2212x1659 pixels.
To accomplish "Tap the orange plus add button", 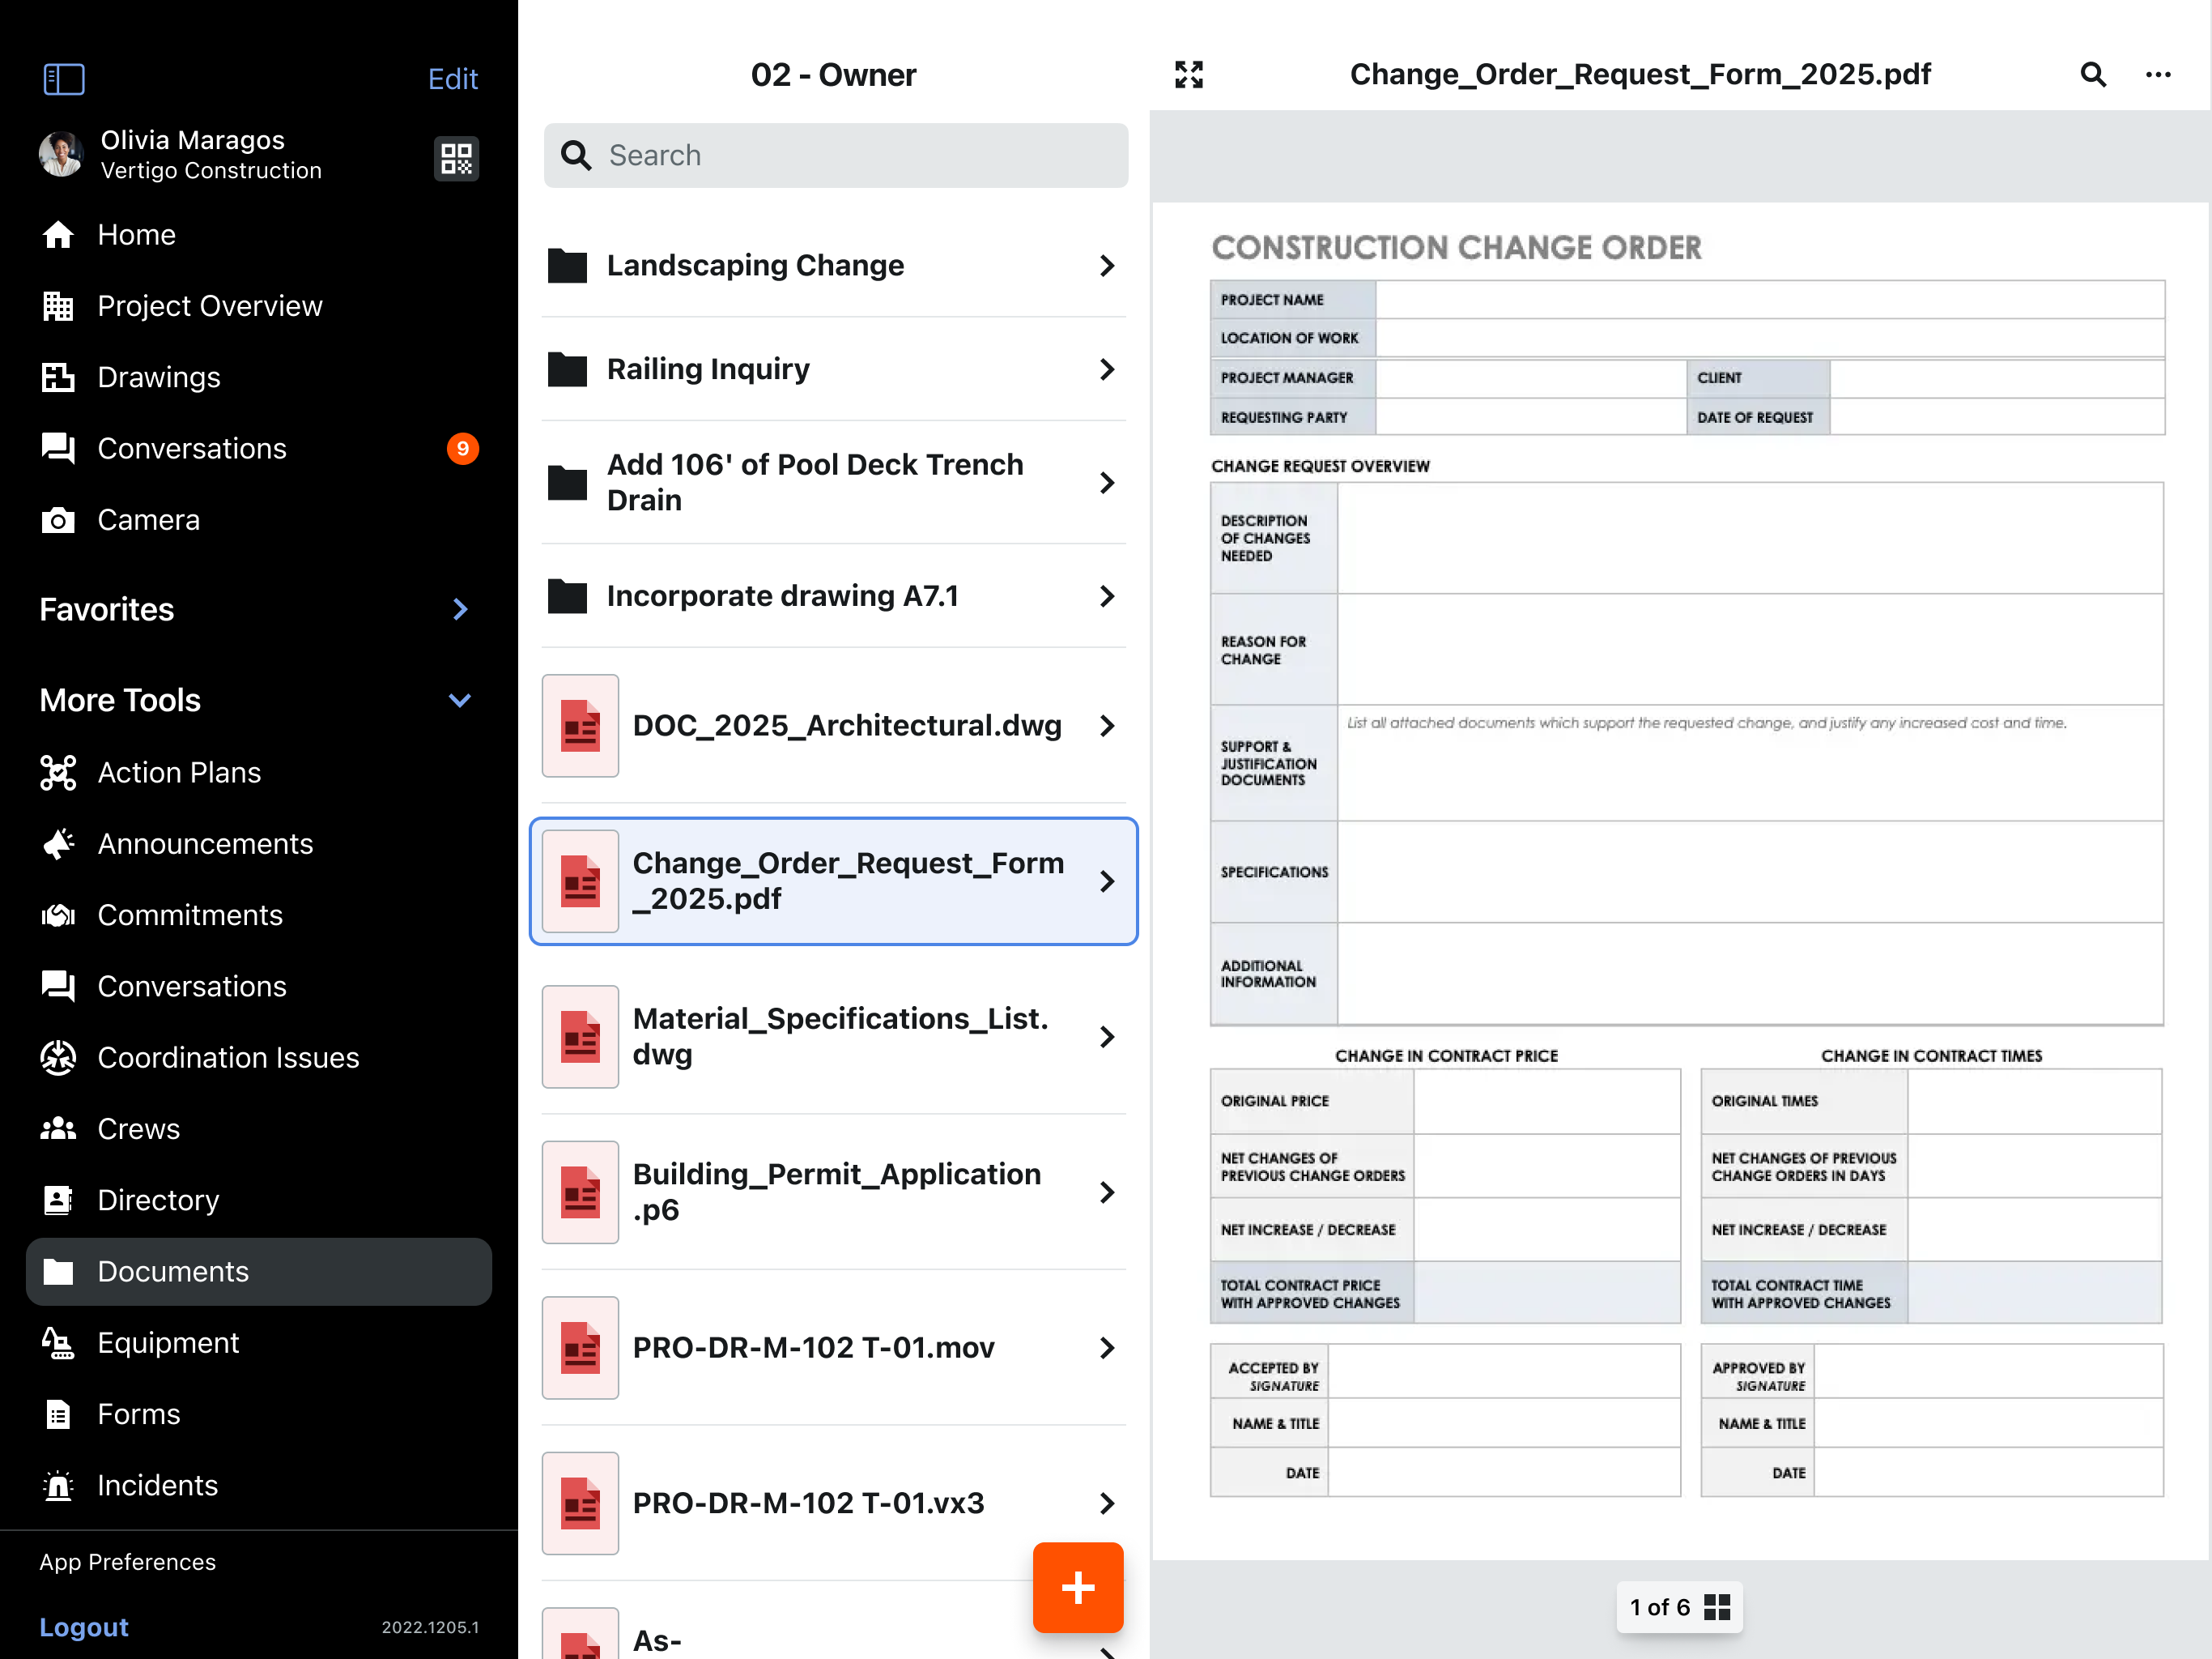I will point(1077,1587).
